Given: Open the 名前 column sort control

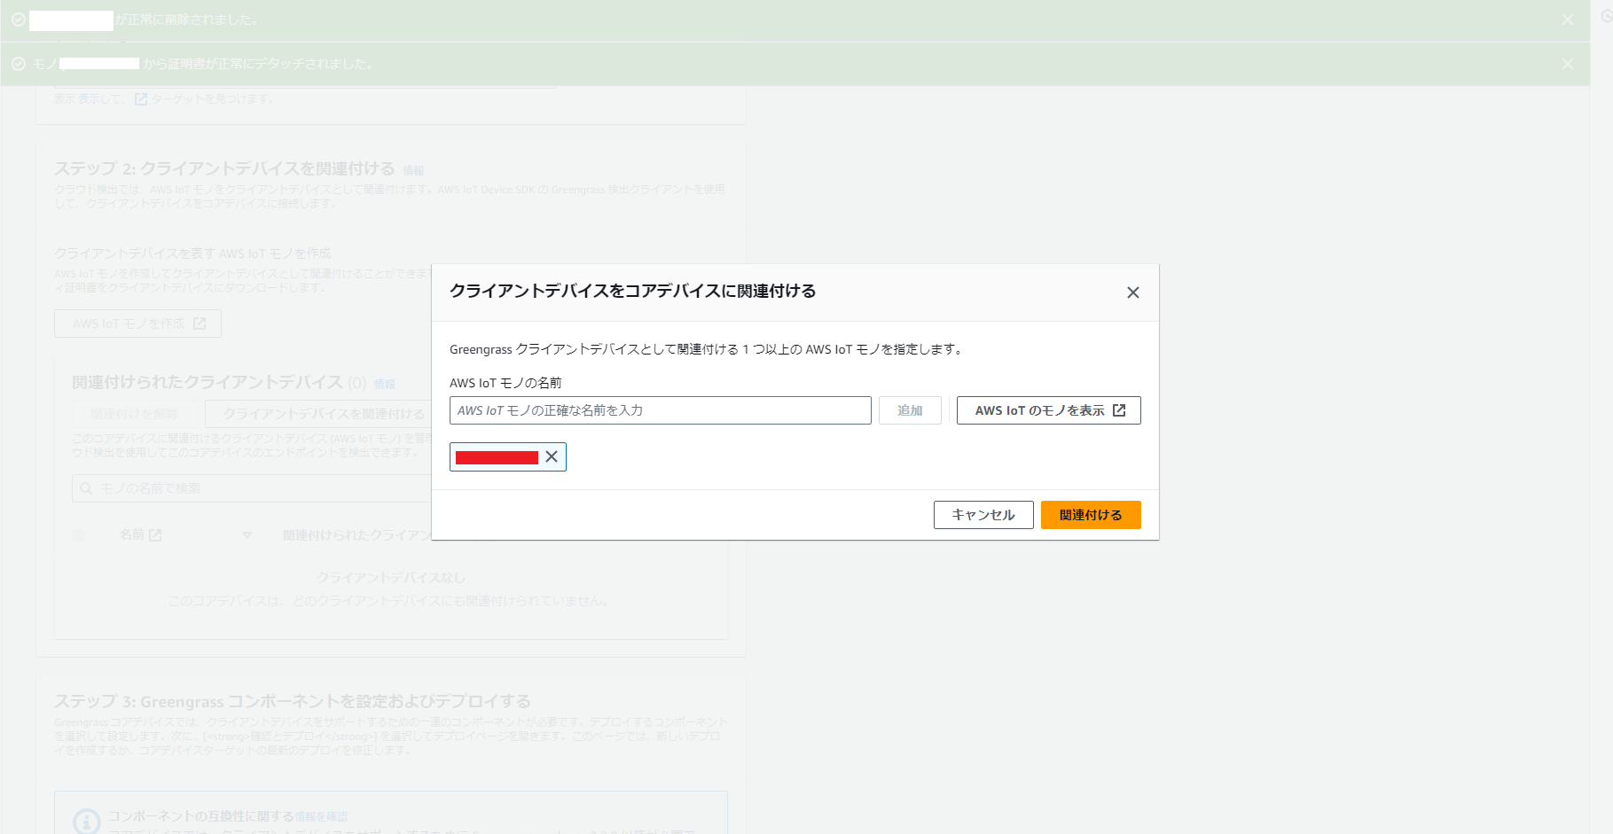Looking at the screenshot, I should pos(247,534).
